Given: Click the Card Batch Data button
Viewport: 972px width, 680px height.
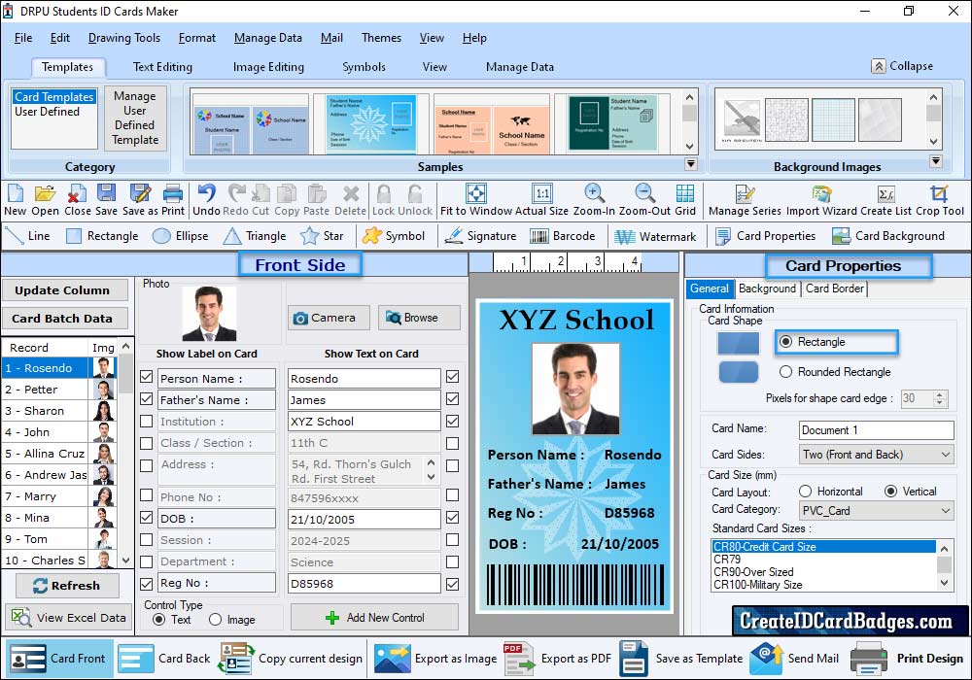Looking at the screenshot, I should pos(65,319).
